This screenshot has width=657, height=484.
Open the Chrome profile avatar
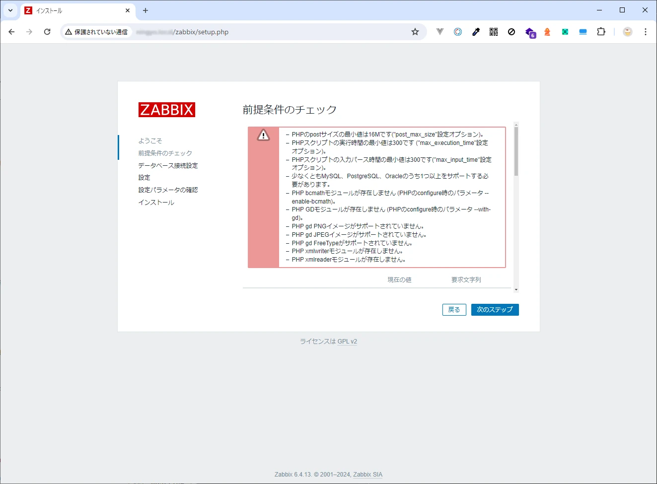point(628,32)
